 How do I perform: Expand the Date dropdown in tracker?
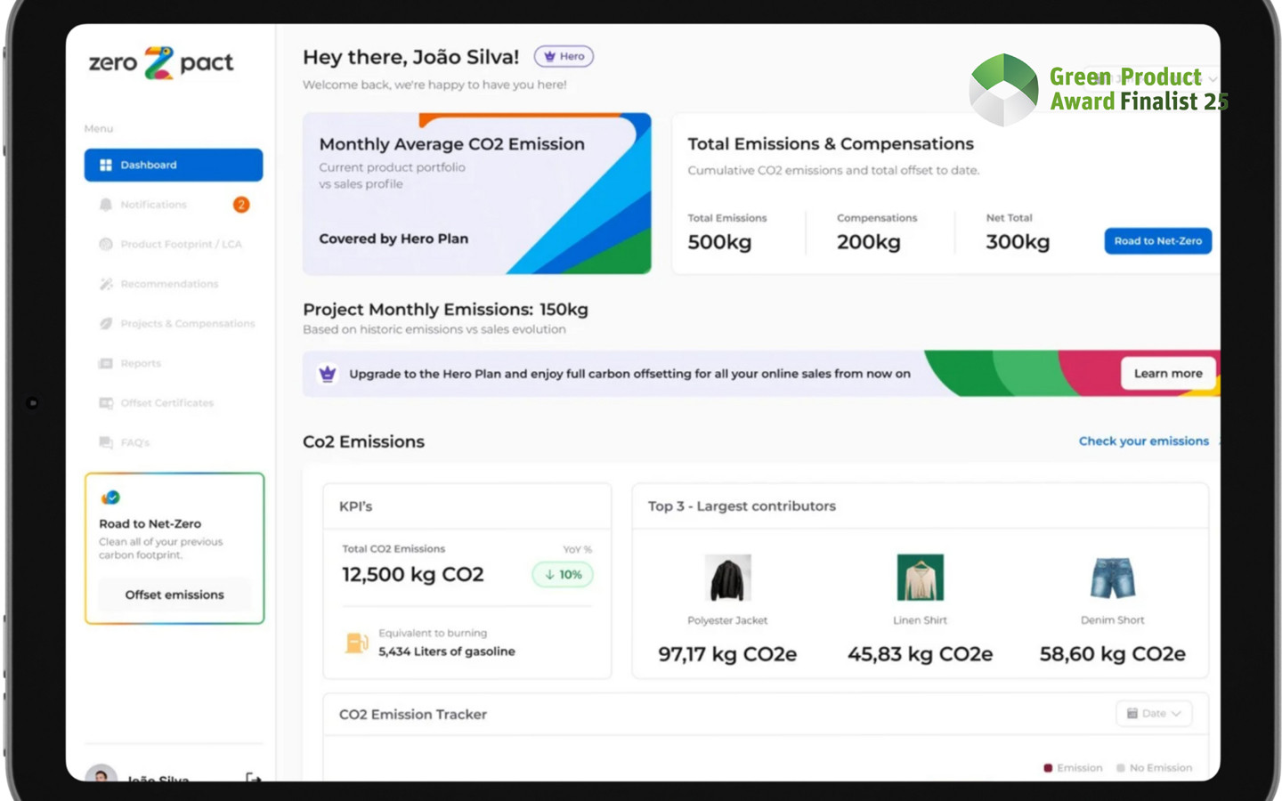(x=1153, y=714)
